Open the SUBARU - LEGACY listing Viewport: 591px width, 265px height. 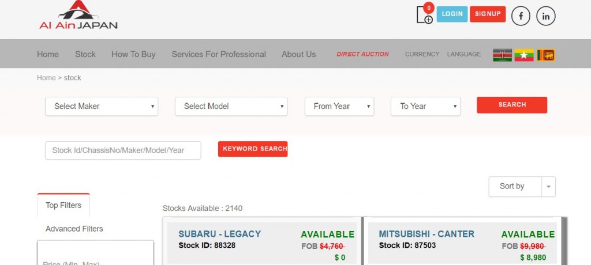(220, 234)
